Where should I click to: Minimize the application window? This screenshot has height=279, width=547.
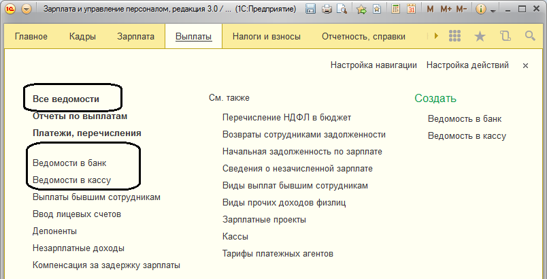click(x=508, y=10)
